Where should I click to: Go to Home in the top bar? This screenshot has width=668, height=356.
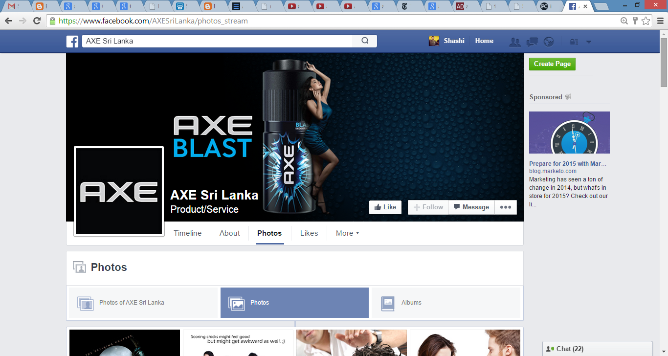pos(484,41)
